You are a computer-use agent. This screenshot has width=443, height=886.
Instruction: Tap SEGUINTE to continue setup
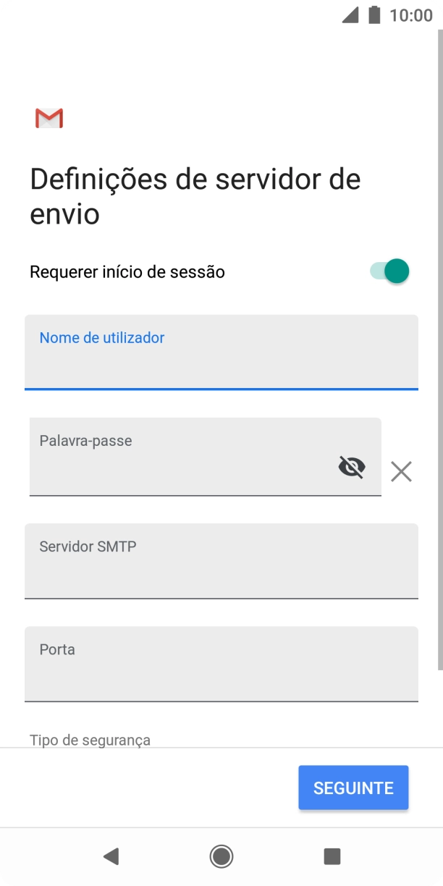pyautogui.click(x=353, y=787)
